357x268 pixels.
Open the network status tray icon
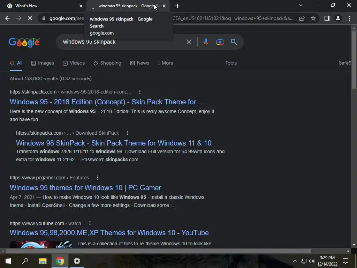tap(304, 261)
